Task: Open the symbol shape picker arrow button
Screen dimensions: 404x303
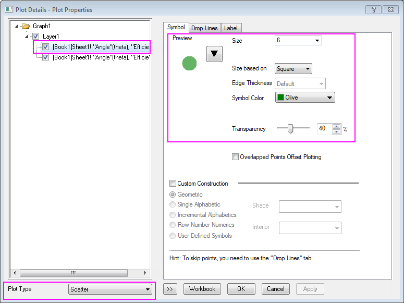Action: click(x=214, y=54)
